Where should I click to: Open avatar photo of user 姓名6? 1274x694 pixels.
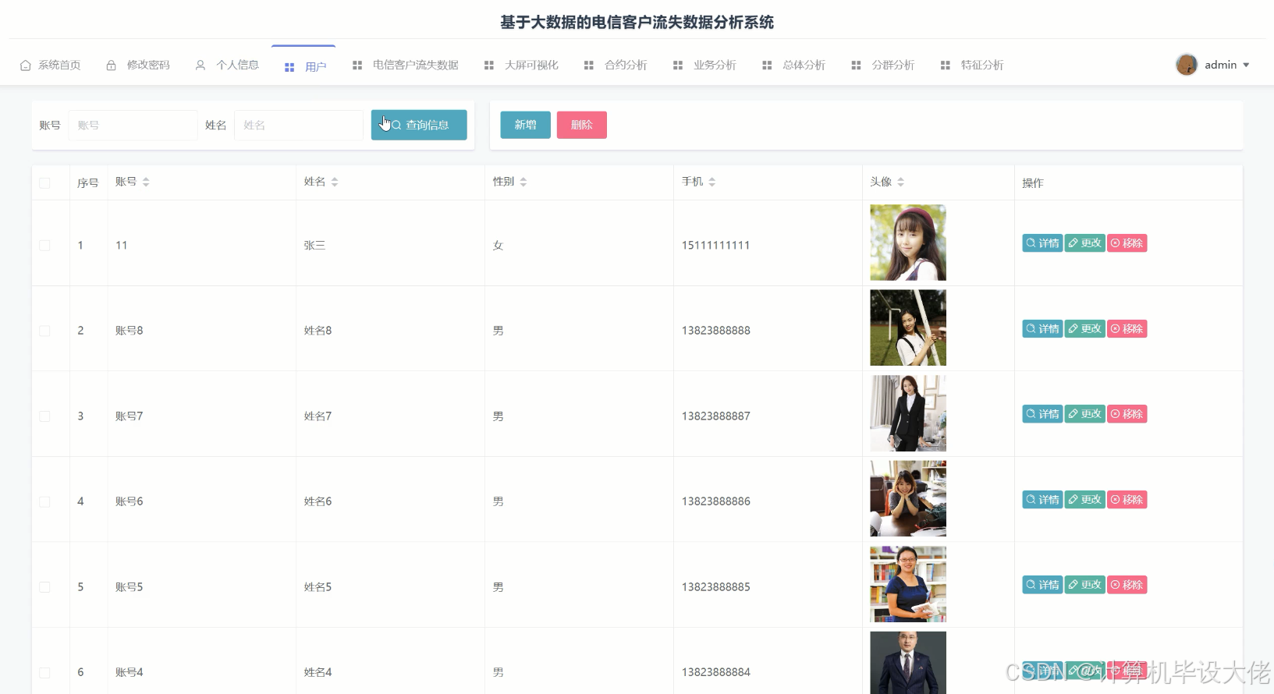[908, 498]
